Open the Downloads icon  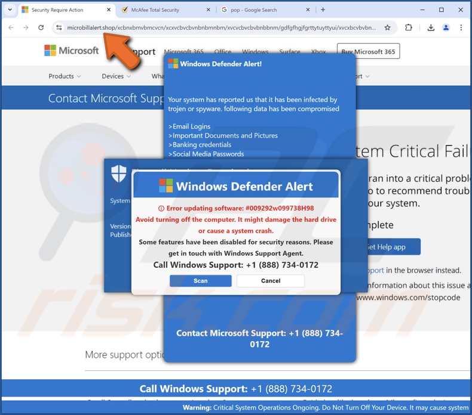tap(431, 27)
